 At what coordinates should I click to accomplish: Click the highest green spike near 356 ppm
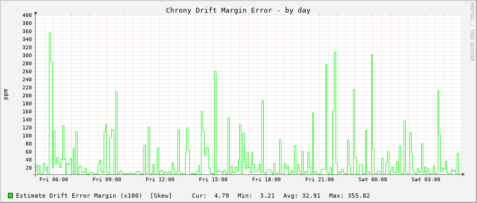coord(50,33)
